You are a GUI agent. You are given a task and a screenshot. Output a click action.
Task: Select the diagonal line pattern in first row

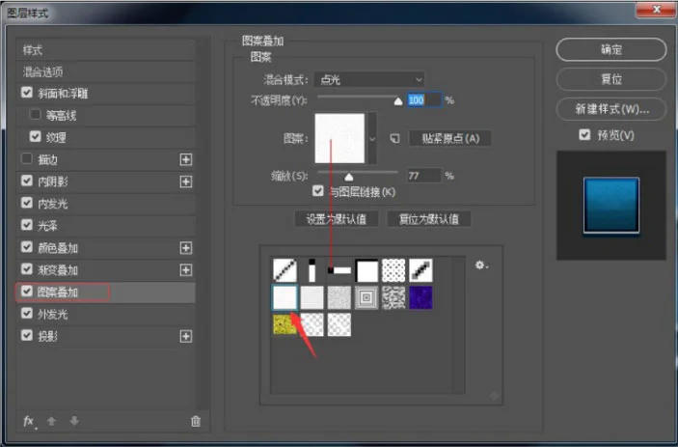pos(285,270)
